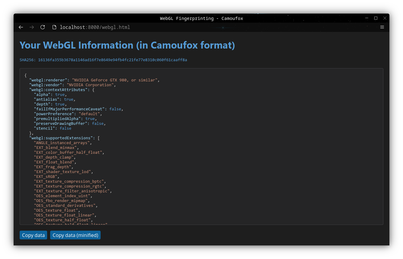Click the WebGL Fingerprinting window title
The width and height of the screenshot is (403, 259).
pos(201,18)
